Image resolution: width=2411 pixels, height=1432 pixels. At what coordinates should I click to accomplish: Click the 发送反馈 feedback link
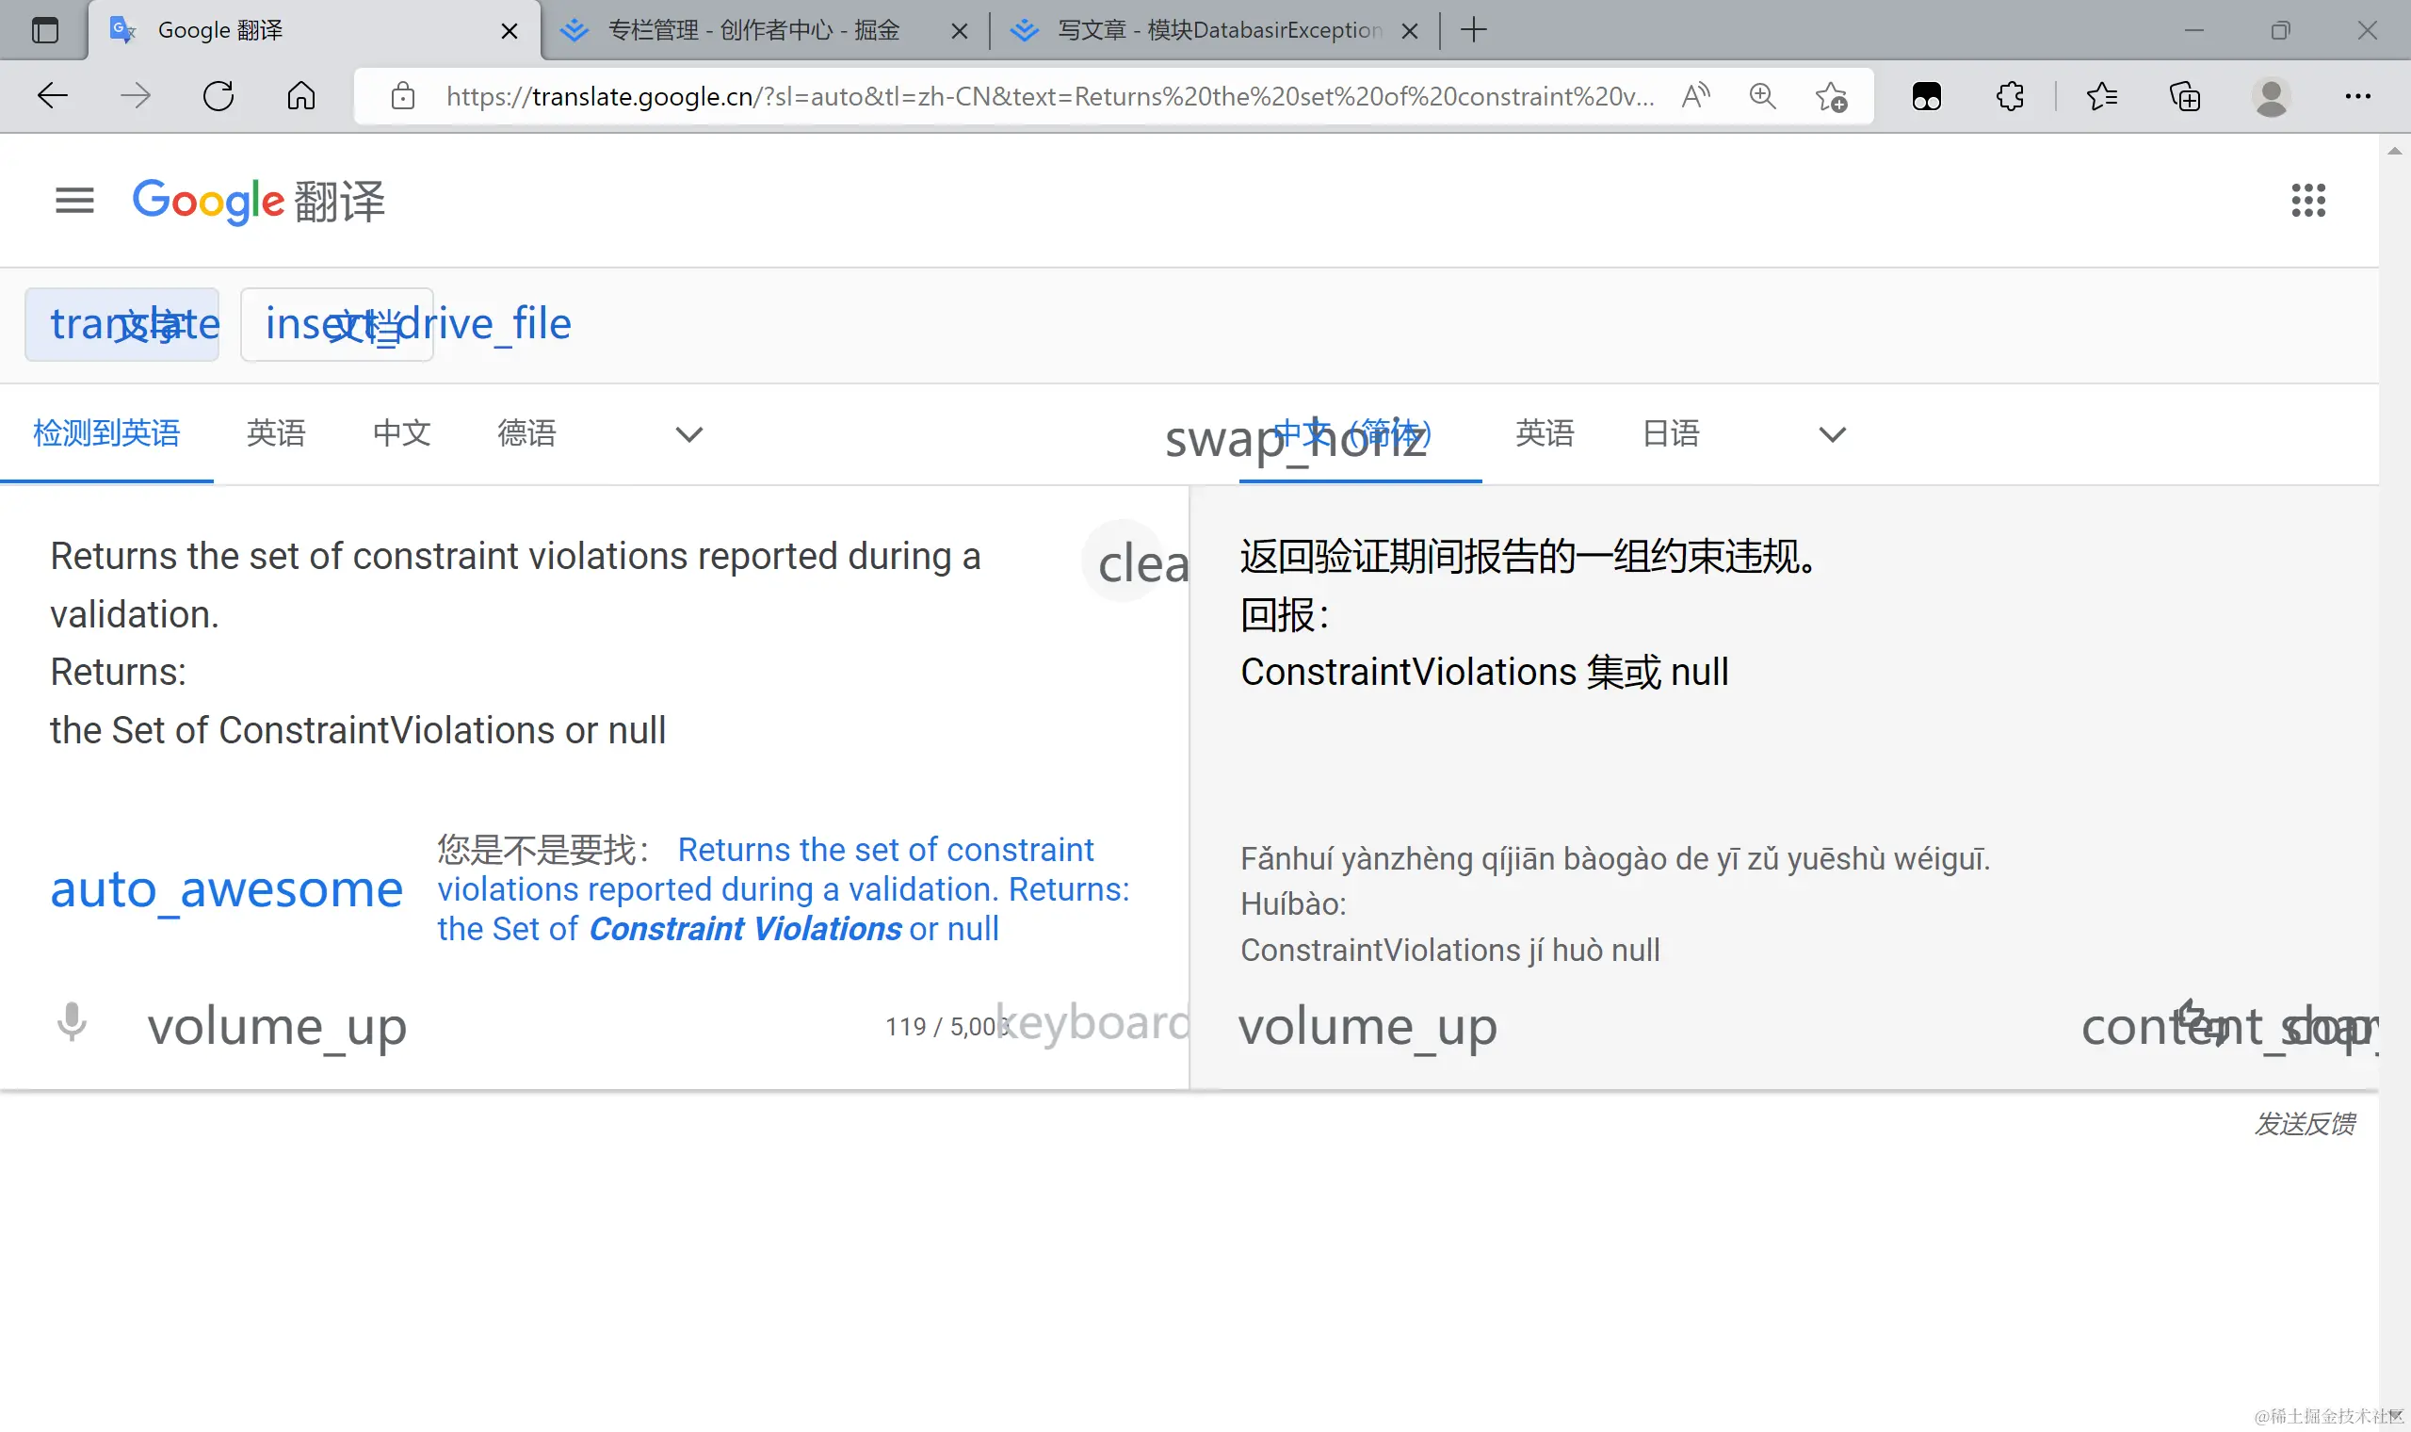(x=2304, y=1123)
